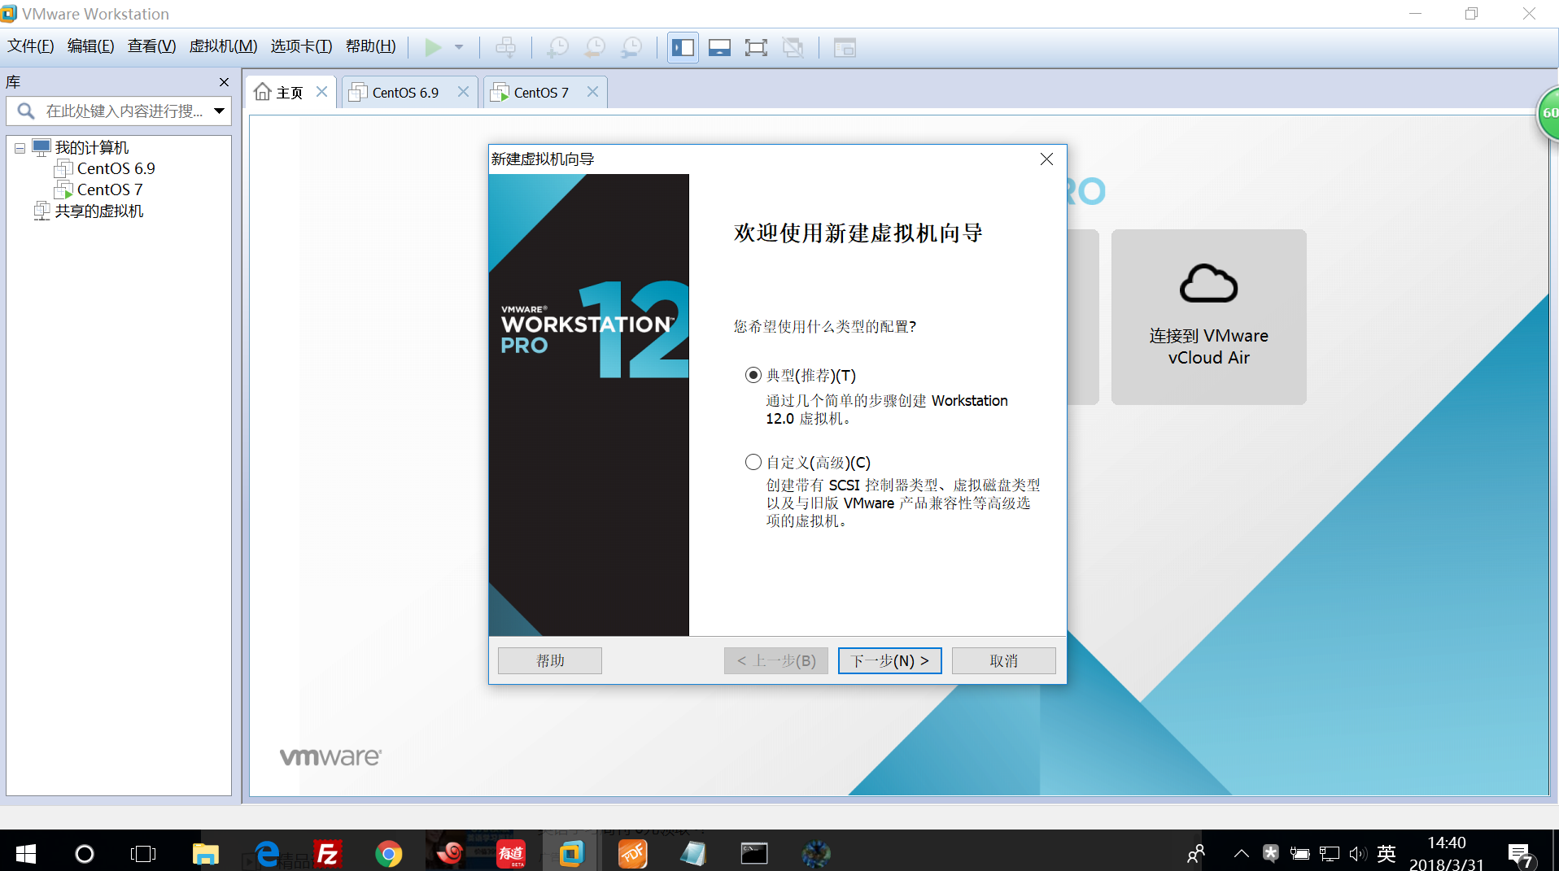
Task: Open the 查看(V) menu
Action: [151, 46]
